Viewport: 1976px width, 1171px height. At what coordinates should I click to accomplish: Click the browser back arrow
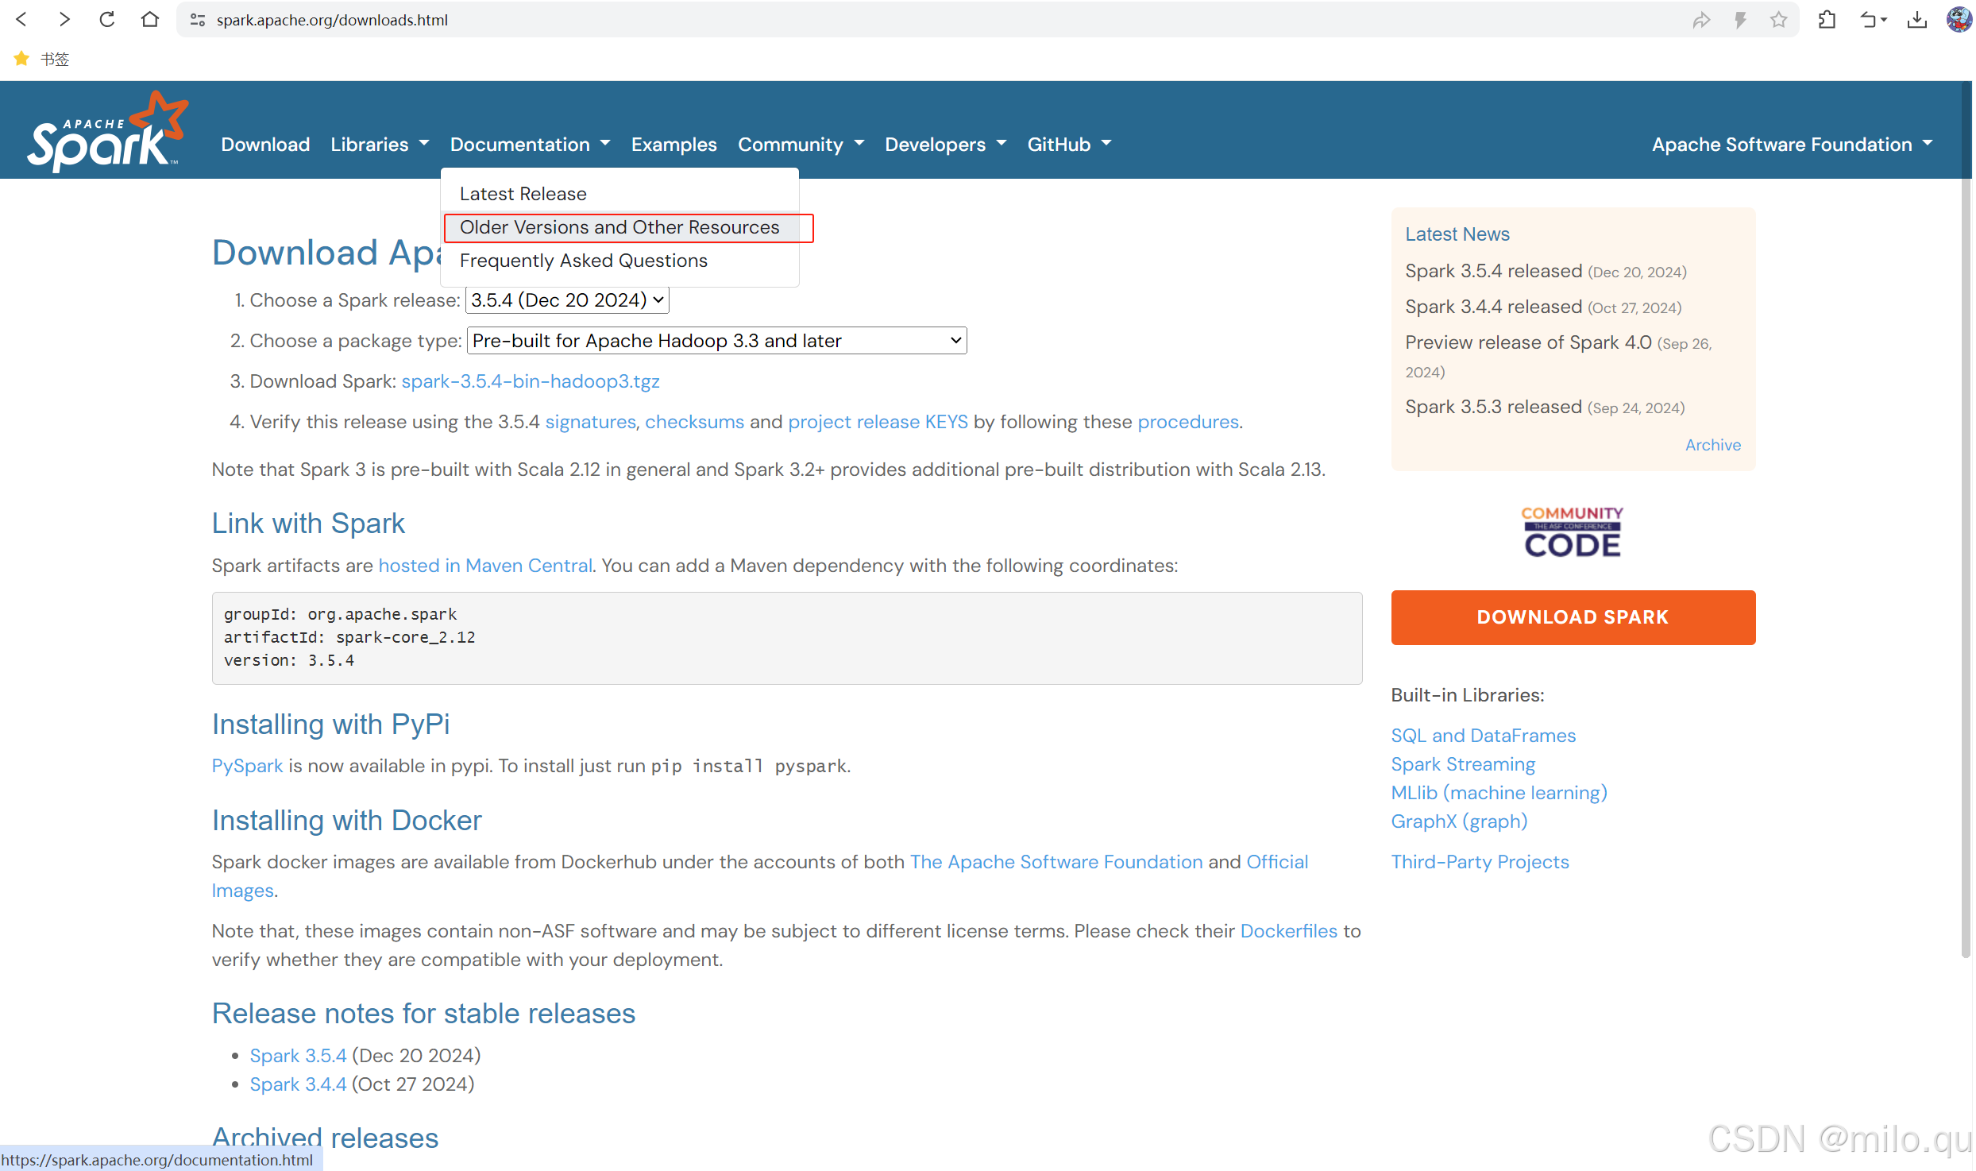[x=21, y=19]
